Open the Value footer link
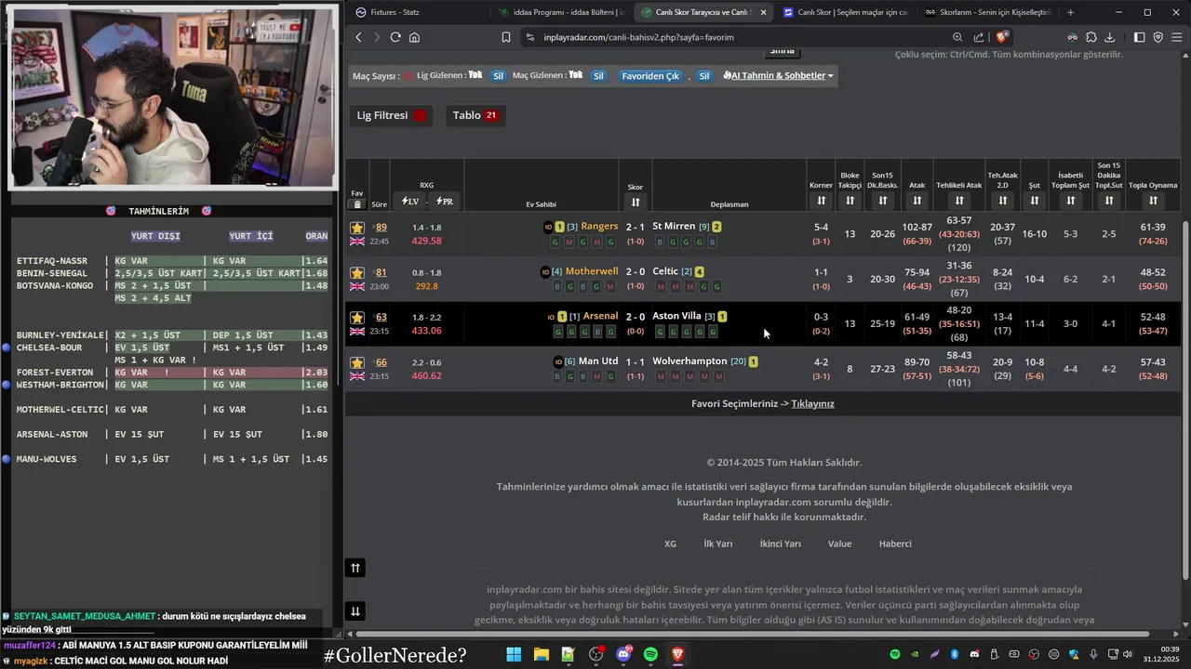Screen dimensions: 1191x669 839,544
